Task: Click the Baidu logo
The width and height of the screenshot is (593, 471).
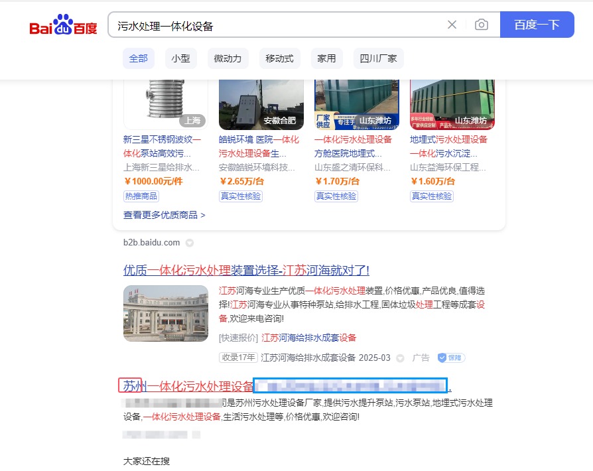Action: point(63,25)
